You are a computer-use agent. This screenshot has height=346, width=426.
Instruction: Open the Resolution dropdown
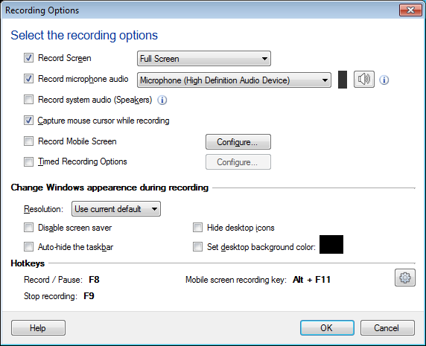click(x=116, y=208)
